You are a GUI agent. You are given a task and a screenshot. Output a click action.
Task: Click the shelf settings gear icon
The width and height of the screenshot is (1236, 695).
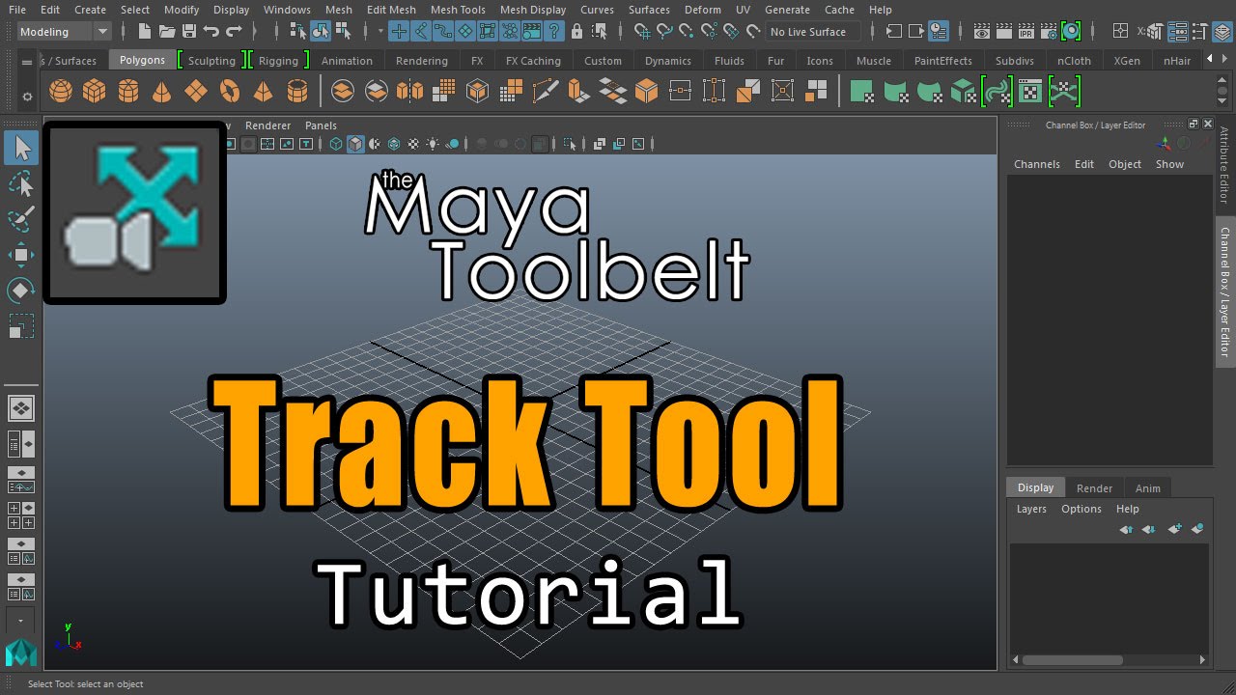tap(27, 97)
